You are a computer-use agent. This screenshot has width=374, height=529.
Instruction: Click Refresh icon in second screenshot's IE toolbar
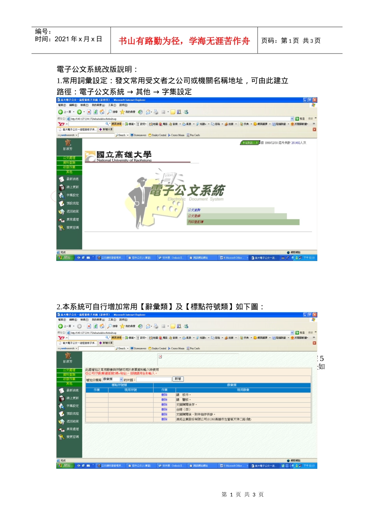95,326
